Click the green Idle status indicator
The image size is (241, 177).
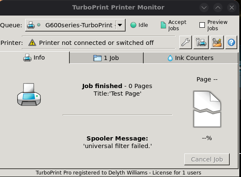pyautogui.click(x=133, y=25)
